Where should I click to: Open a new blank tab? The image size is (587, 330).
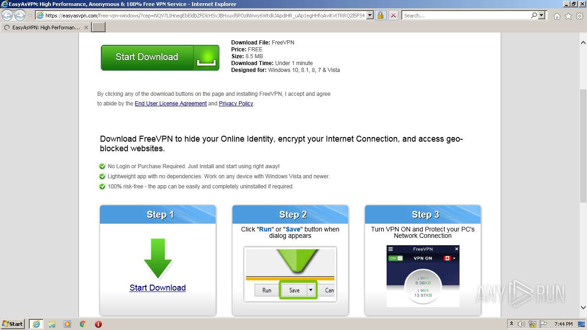[99, 27]
